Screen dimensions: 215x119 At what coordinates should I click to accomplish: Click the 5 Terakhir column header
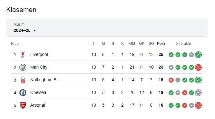184,44
